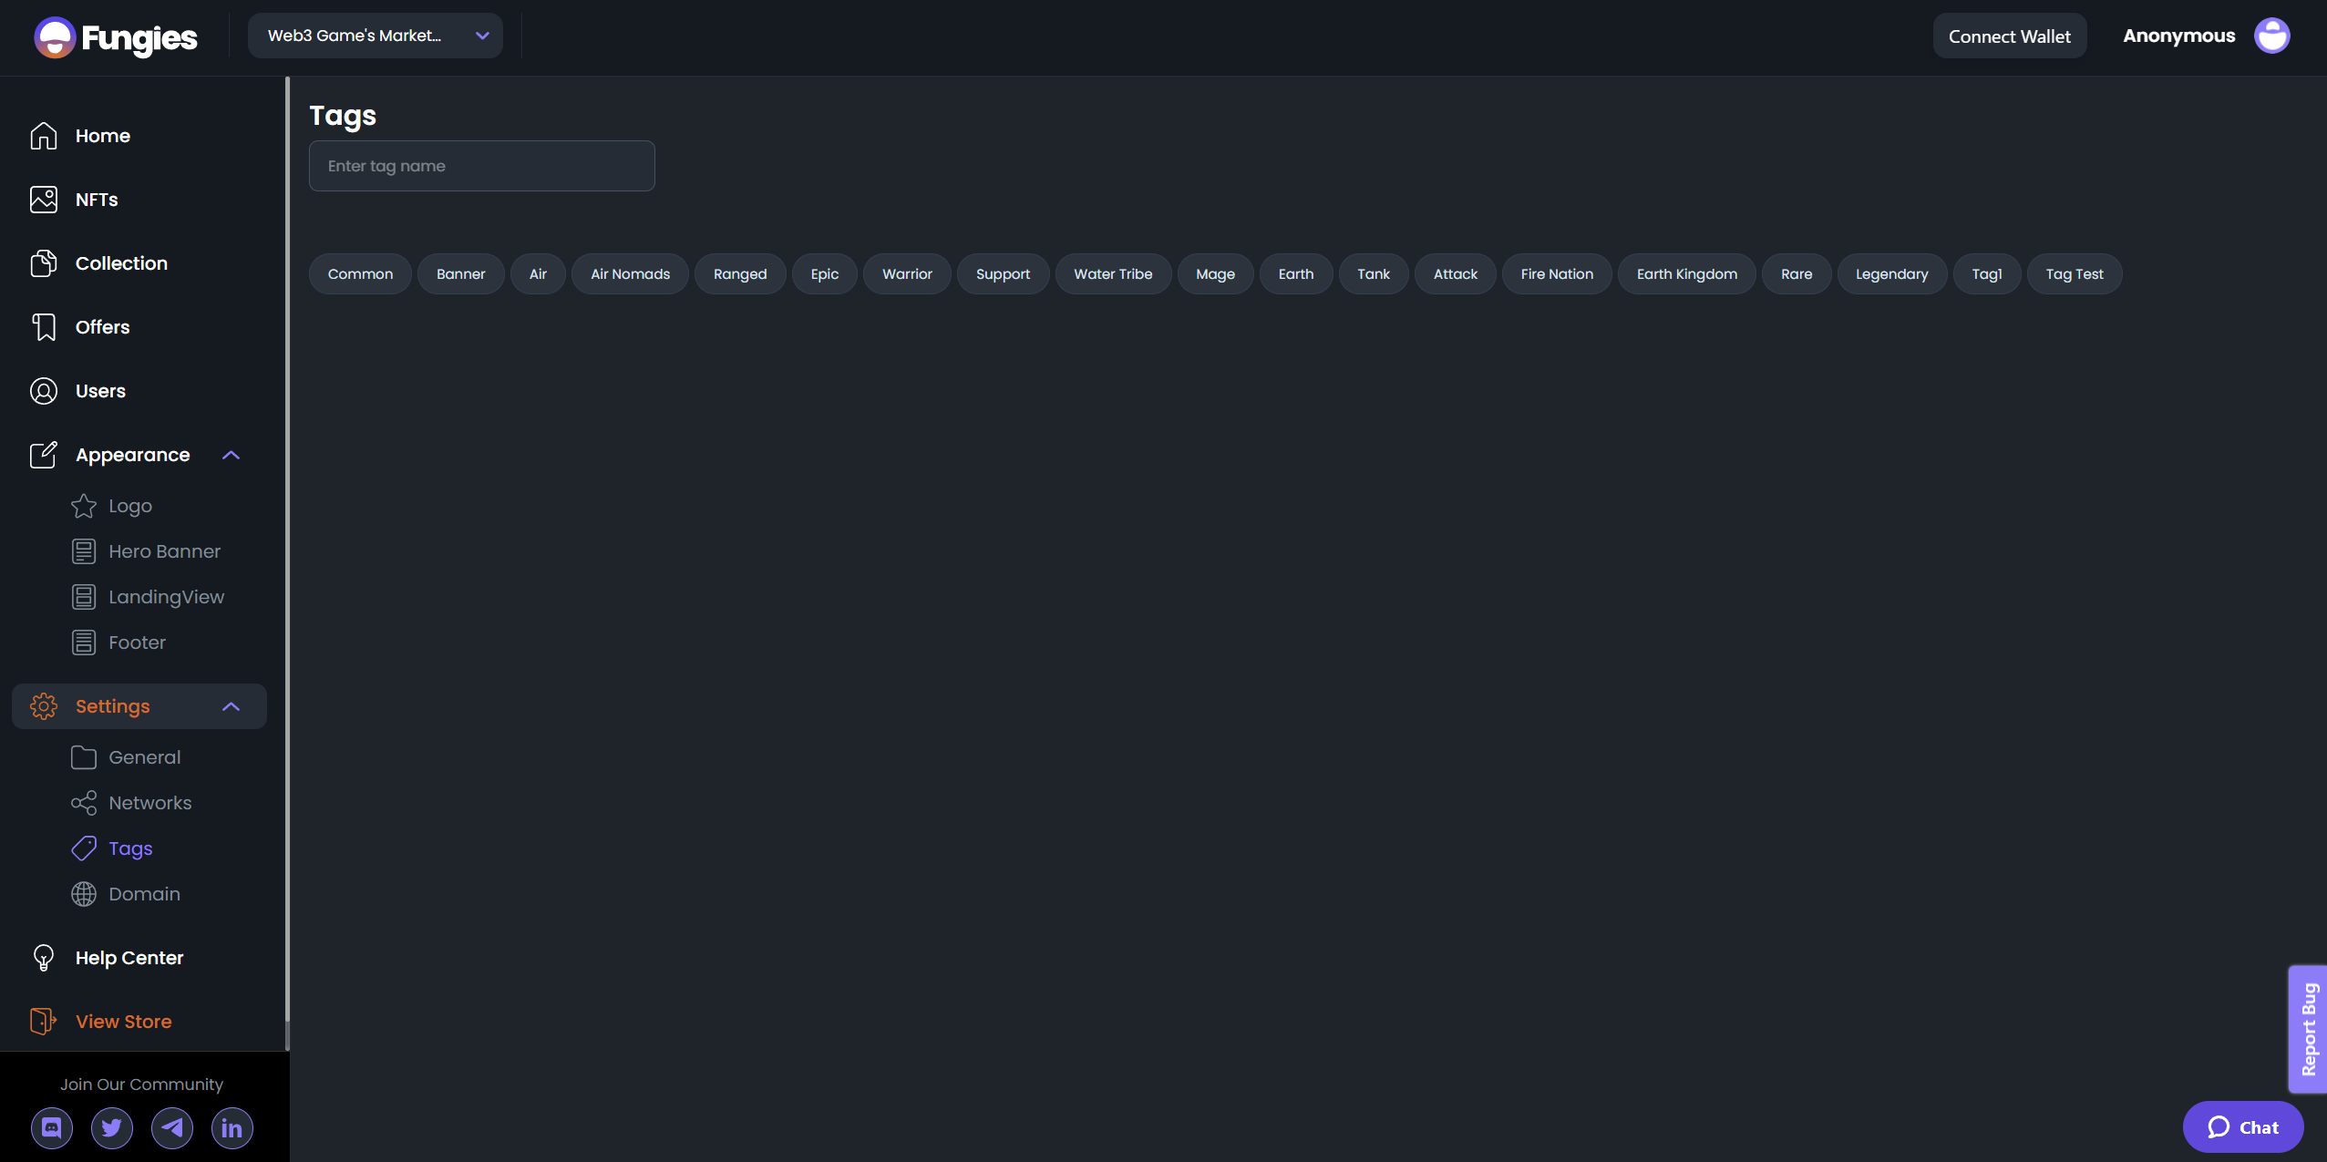Screen dimensions: 2327x1162
Task: Collapse the Appearance section chevron
Action: coord(232,455)
